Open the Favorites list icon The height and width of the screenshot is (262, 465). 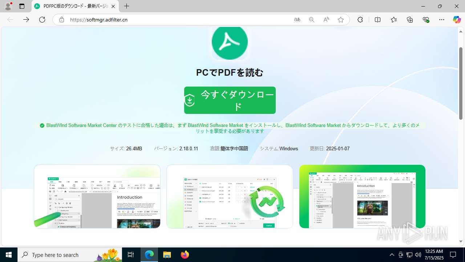pos(394,20)
